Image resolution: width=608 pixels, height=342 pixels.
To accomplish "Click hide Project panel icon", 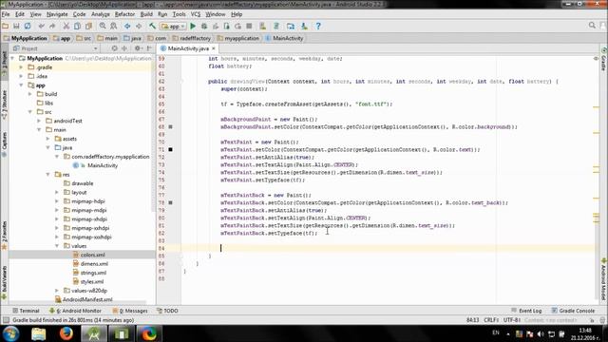I will pos(149,48).
